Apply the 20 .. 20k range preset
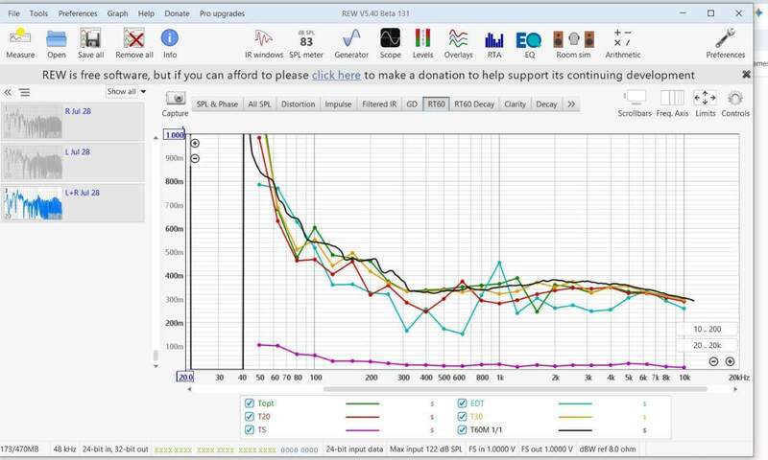 pos(707,345)
